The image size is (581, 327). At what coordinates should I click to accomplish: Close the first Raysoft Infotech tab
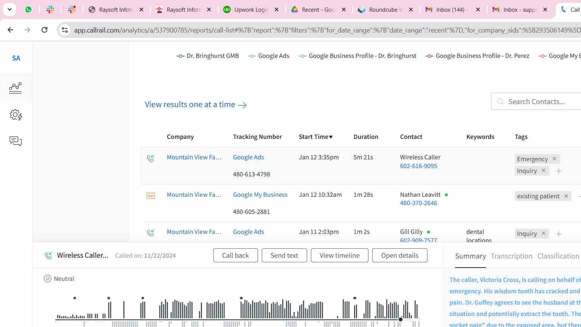click(x=141, y=9)
